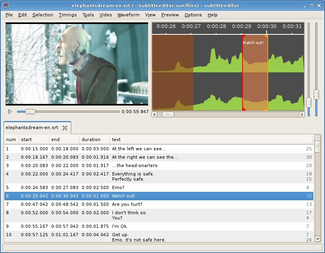The width and height of the screenshot is (325, 253).
Task: Open the Help menu
Action: point(213,15)
